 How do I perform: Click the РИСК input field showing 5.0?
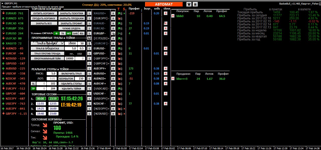tap(51, 73)
